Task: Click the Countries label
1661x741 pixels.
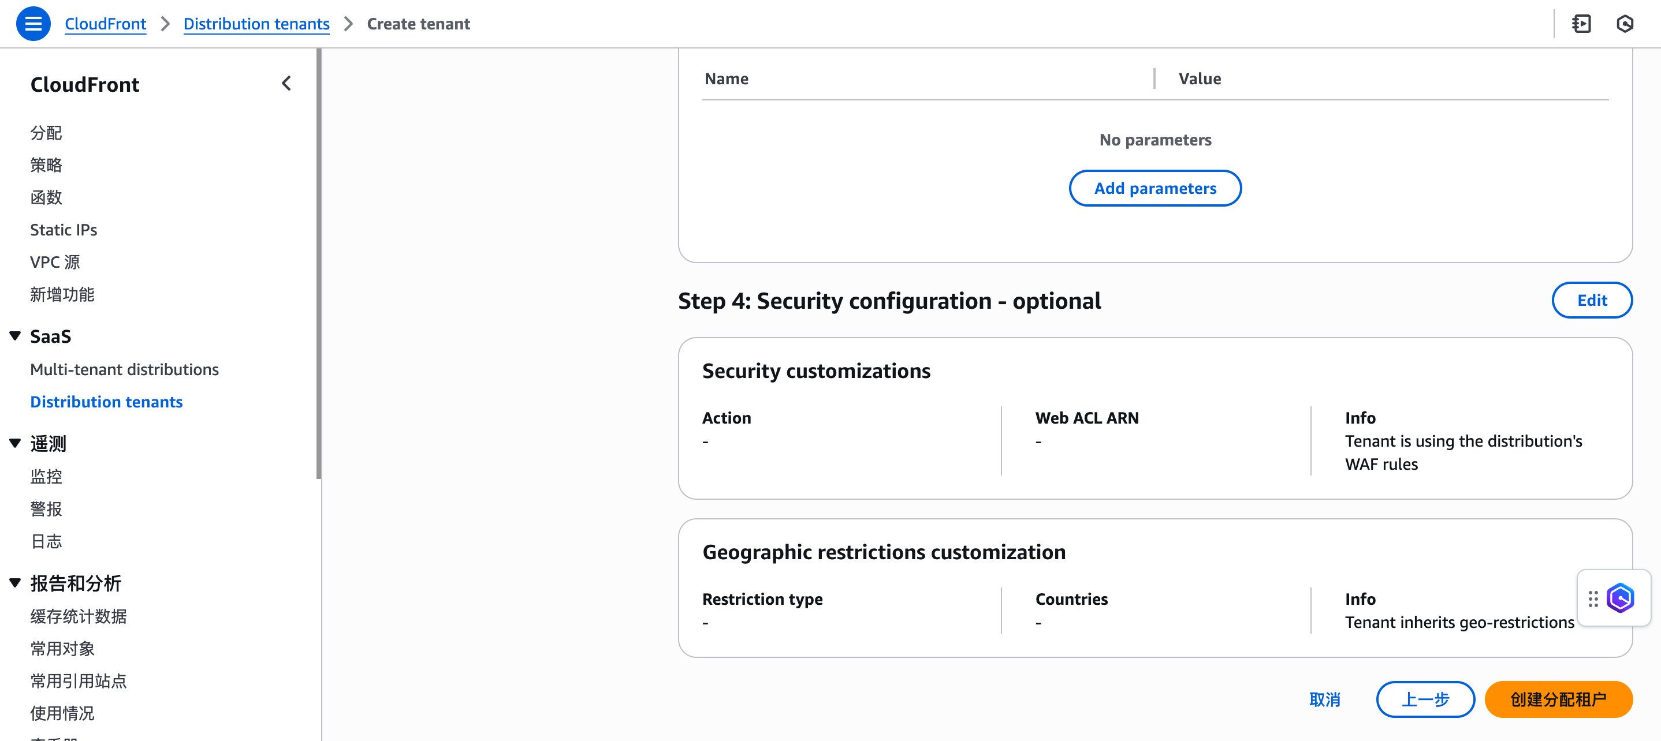Action: pos(1071,599)
